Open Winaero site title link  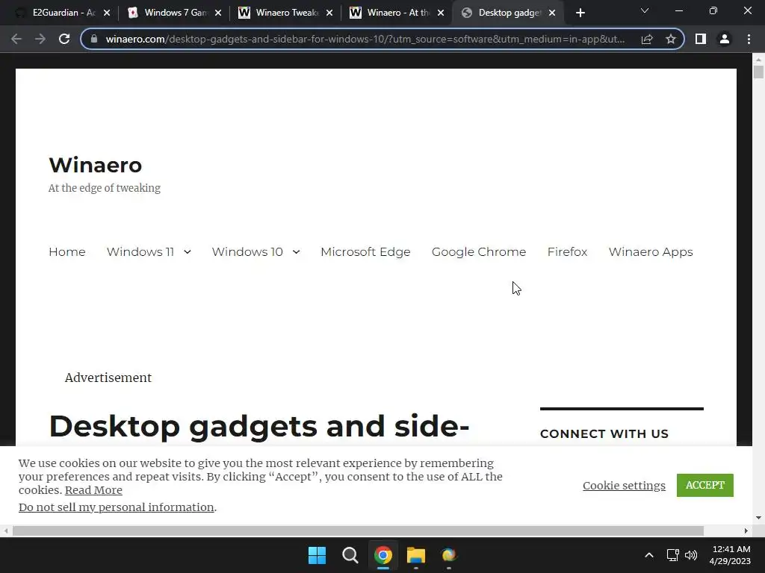click(x=96, y=165)
